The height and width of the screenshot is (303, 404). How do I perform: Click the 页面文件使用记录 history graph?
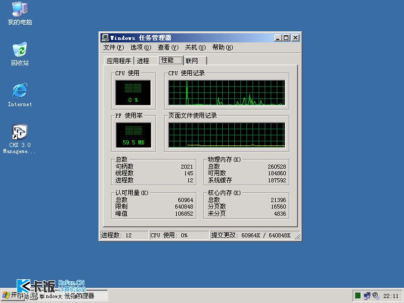pyautogui.click(x=227, y=135)
